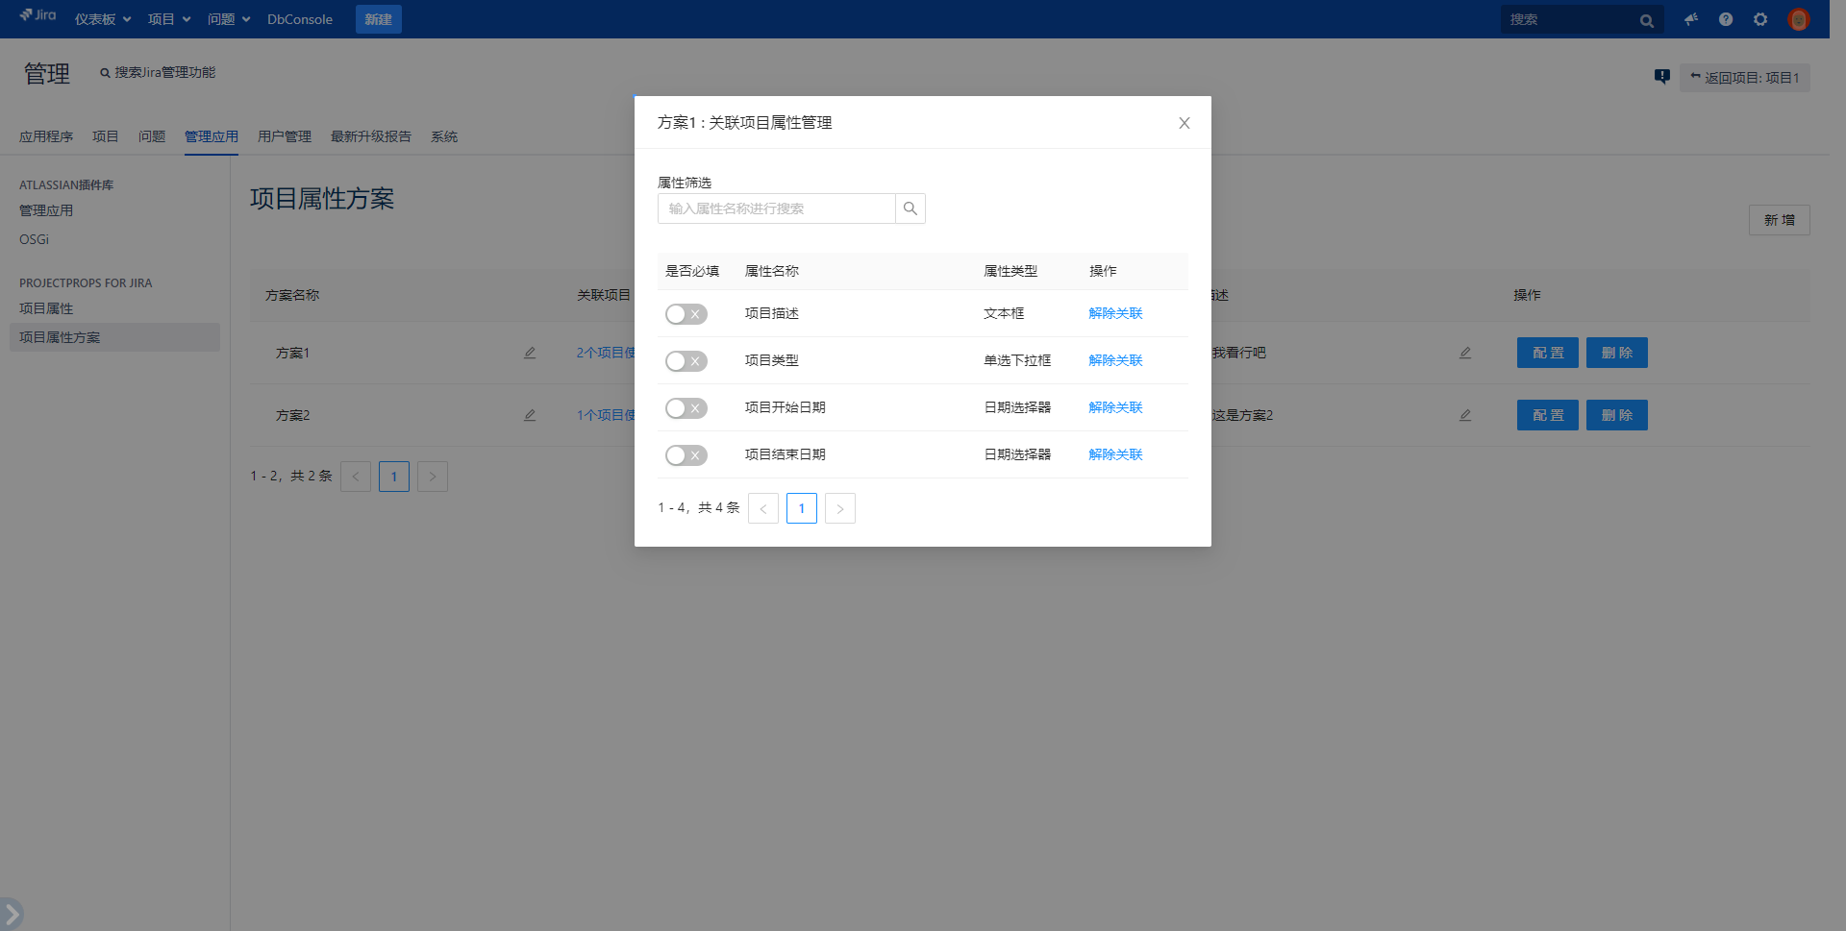Close the 关联项目属性管理 dialog
The image size is (1846, 931).
[1184, 123]
